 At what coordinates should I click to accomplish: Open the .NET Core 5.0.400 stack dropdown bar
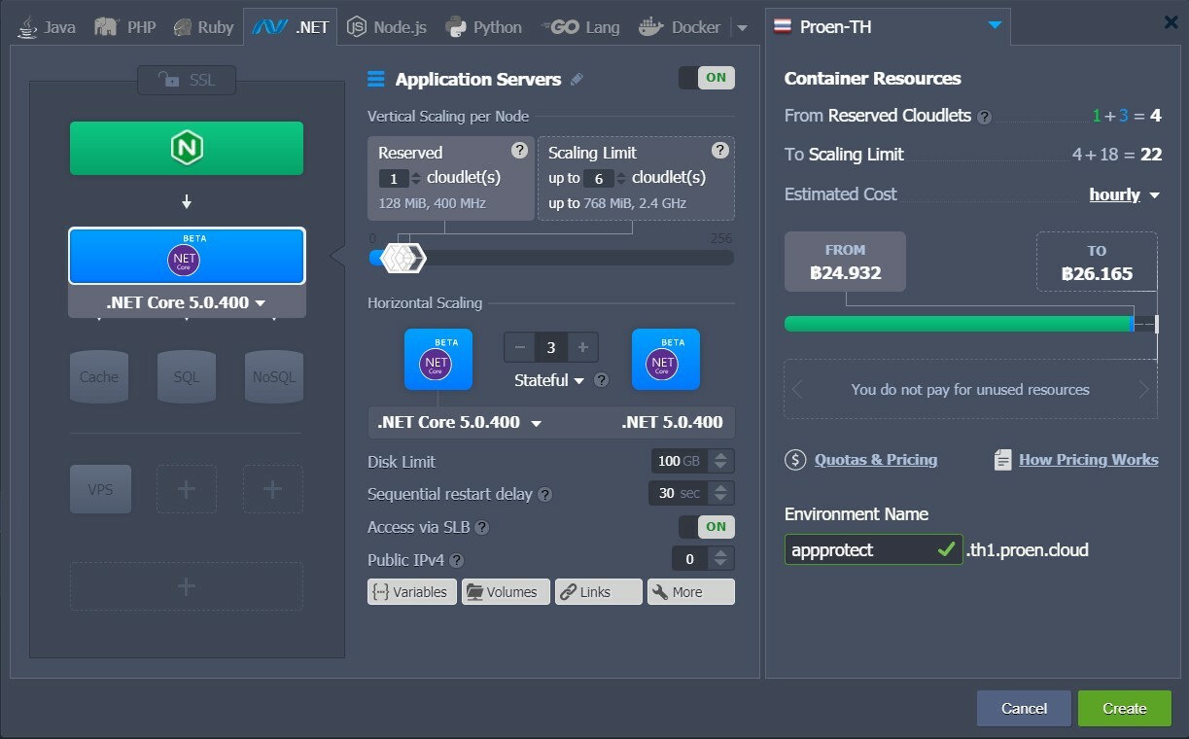point(551,422)
